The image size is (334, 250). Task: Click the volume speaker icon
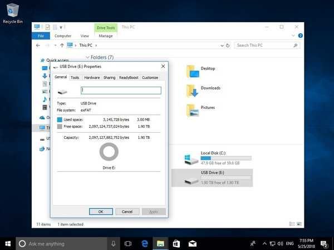[280, 243]
